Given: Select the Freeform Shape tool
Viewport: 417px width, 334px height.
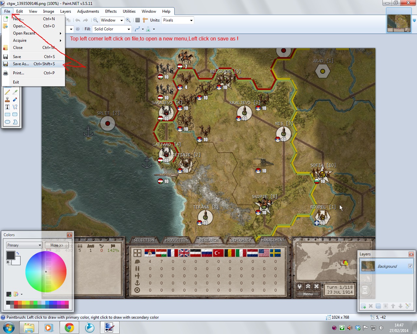Looking at the screenshot, I should tap(15, 122).
